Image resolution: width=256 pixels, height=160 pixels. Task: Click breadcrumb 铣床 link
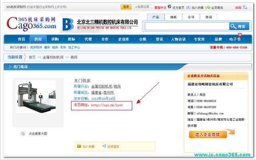[74, 57]
